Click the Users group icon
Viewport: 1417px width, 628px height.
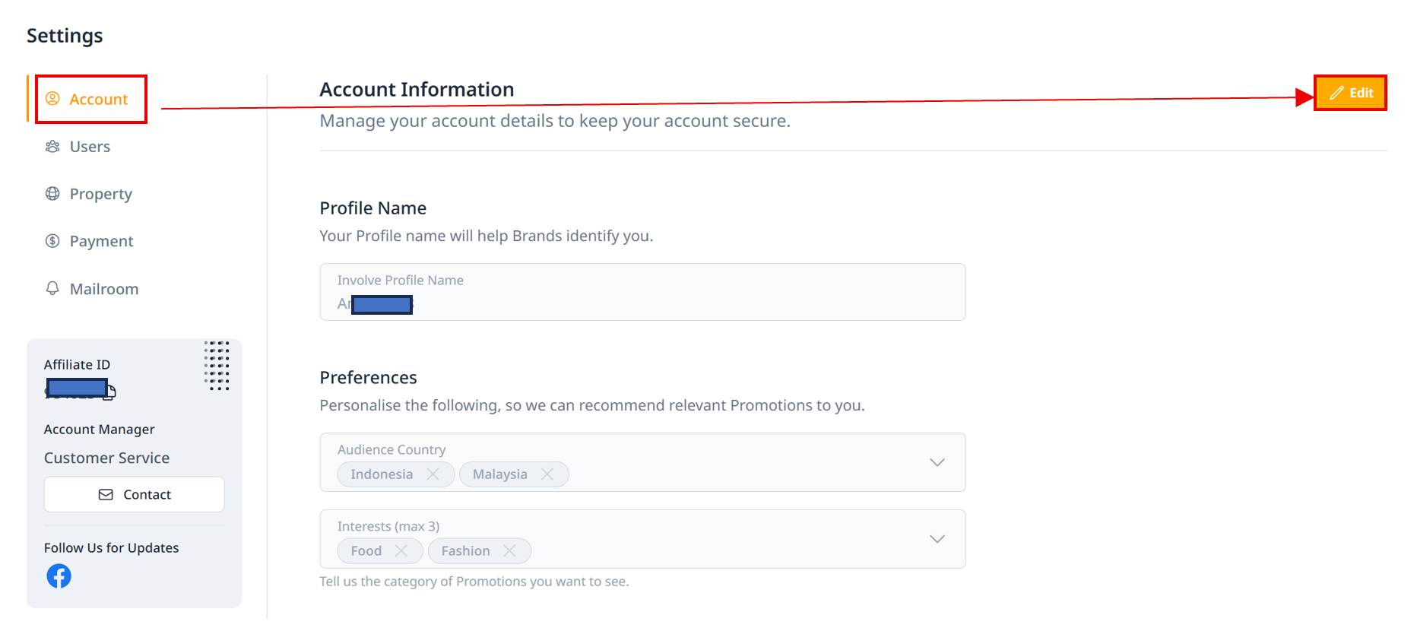[52, 147]
